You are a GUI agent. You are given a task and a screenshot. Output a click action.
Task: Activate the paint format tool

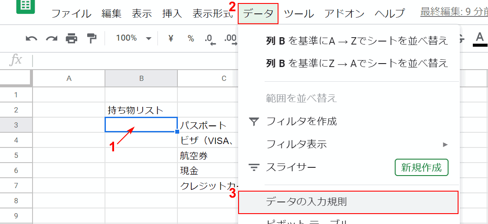point(92,38)
